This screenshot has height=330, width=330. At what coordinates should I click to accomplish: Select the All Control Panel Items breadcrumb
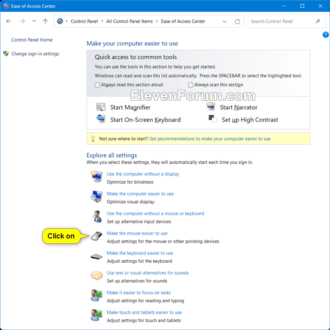click(x=129, y=21)
